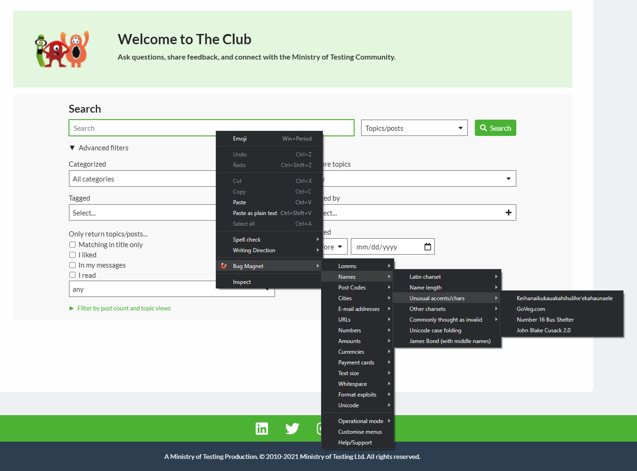Open the Format exploits submenu
637x471 pixels.
click(358, 395)
